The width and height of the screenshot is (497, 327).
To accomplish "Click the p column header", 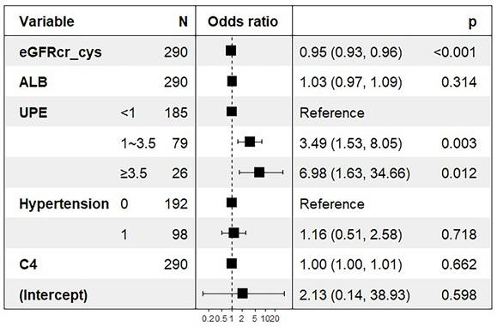I will [x=472, y=22].
